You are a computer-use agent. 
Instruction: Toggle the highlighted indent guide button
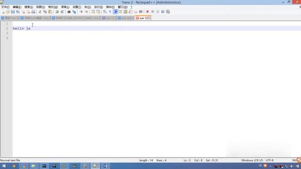[x=115, y=12]
